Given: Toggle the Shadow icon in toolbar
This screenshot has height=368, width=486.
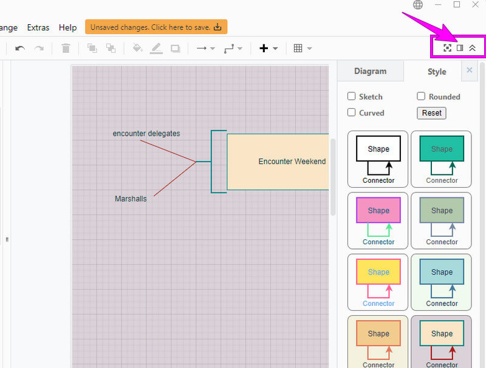Looking at the screenshot, I should click(x=176, y=48).
